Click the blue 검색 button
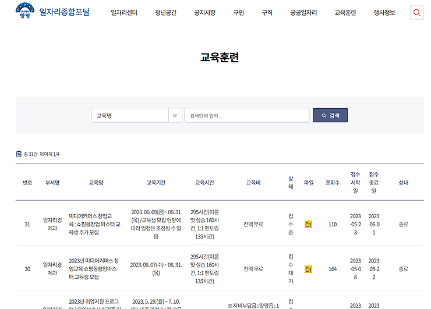 click(330, 115)
